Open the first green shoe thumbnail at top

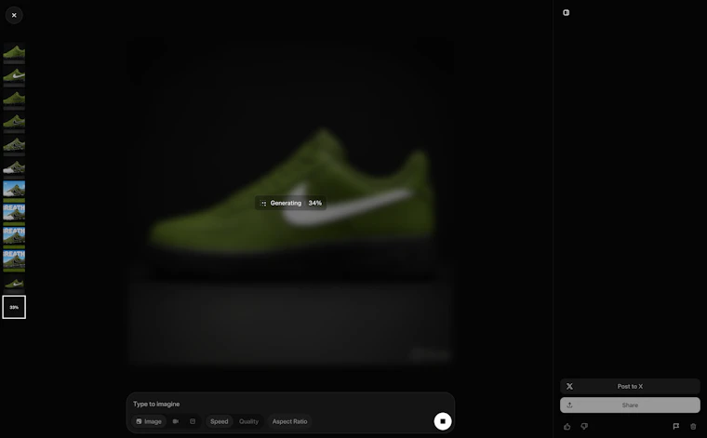(14, 53)
